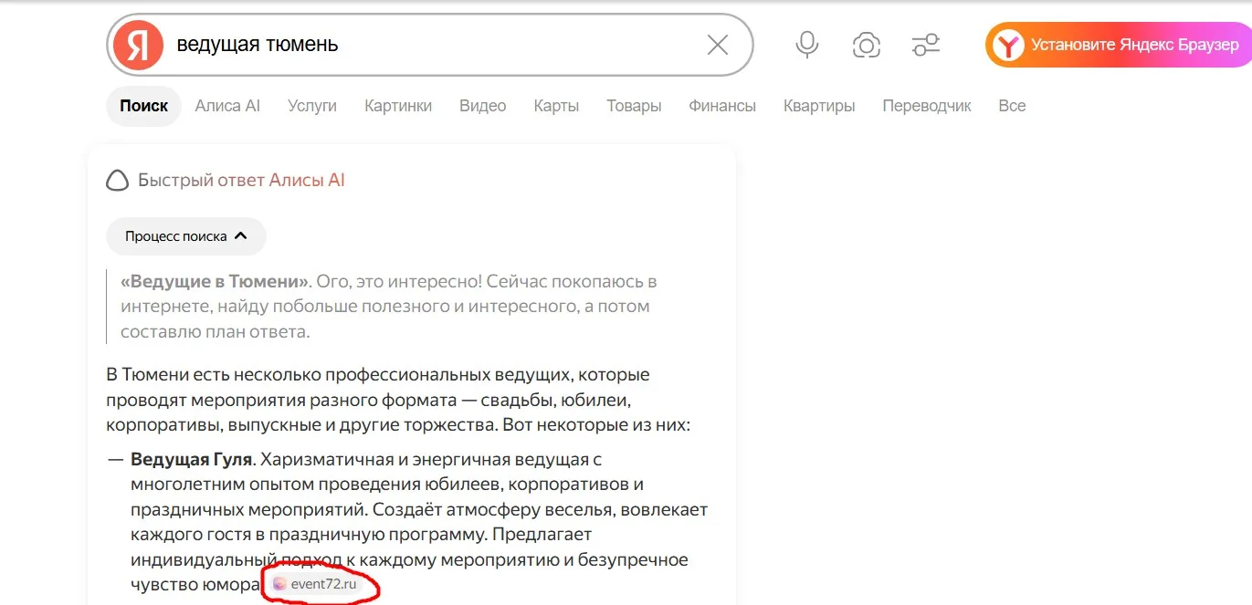Select the Поиск tab

pyautogui.click(x=143, y=106)
